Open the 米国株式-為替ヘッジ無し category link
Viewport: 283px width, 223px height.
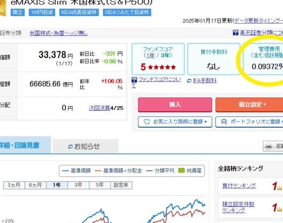point(59,33)
